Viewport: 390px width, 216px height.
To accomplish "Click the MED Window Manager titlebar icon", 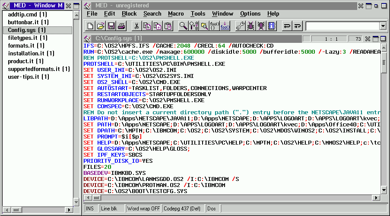I will 6,6.
